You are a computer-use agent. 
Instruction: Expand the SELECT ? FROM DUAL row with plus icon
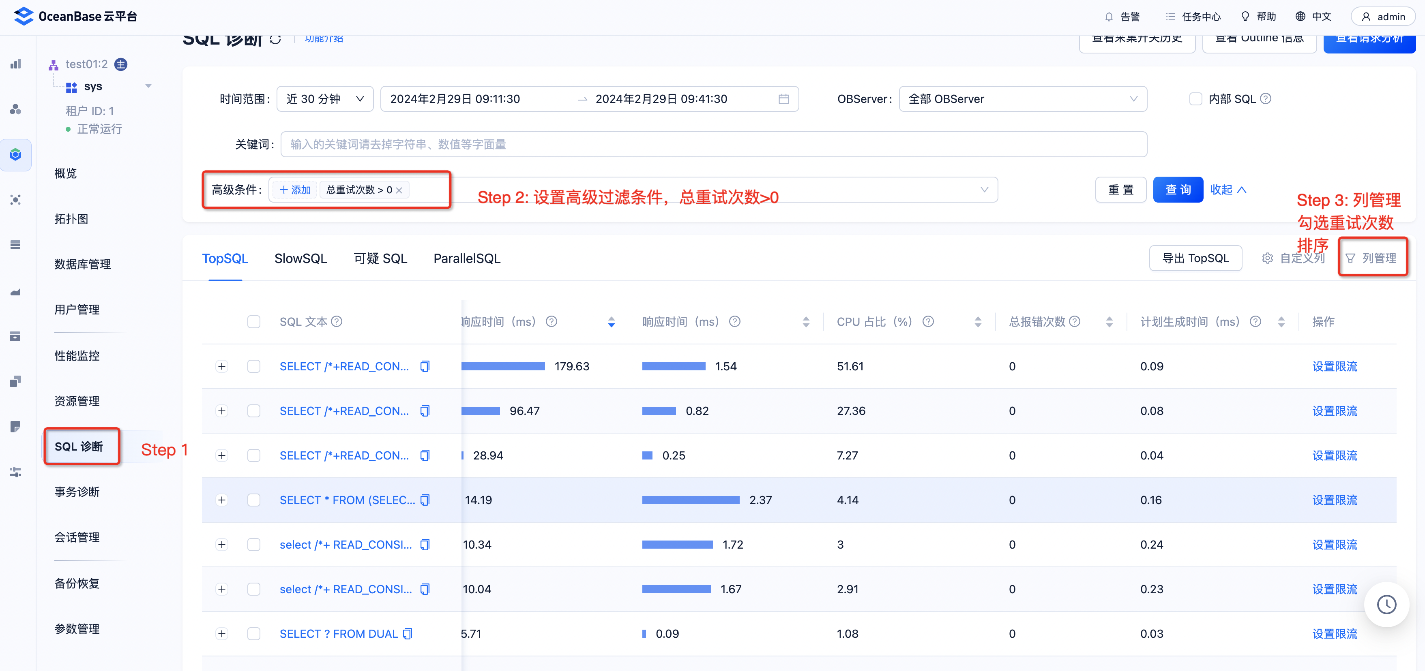click(222, 633)
